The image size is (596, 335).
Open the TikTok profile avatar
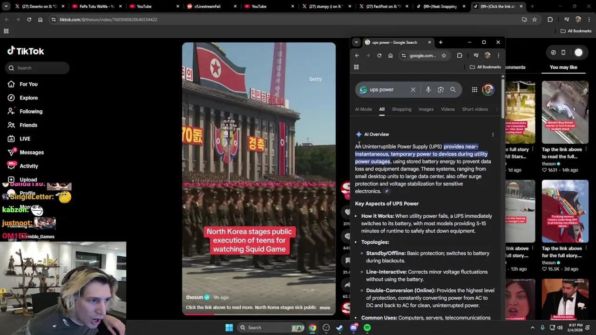(x=578, y=53)
